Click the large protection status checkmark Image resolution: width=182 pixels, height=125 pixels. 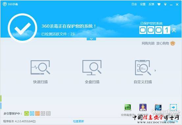[22, 28]
